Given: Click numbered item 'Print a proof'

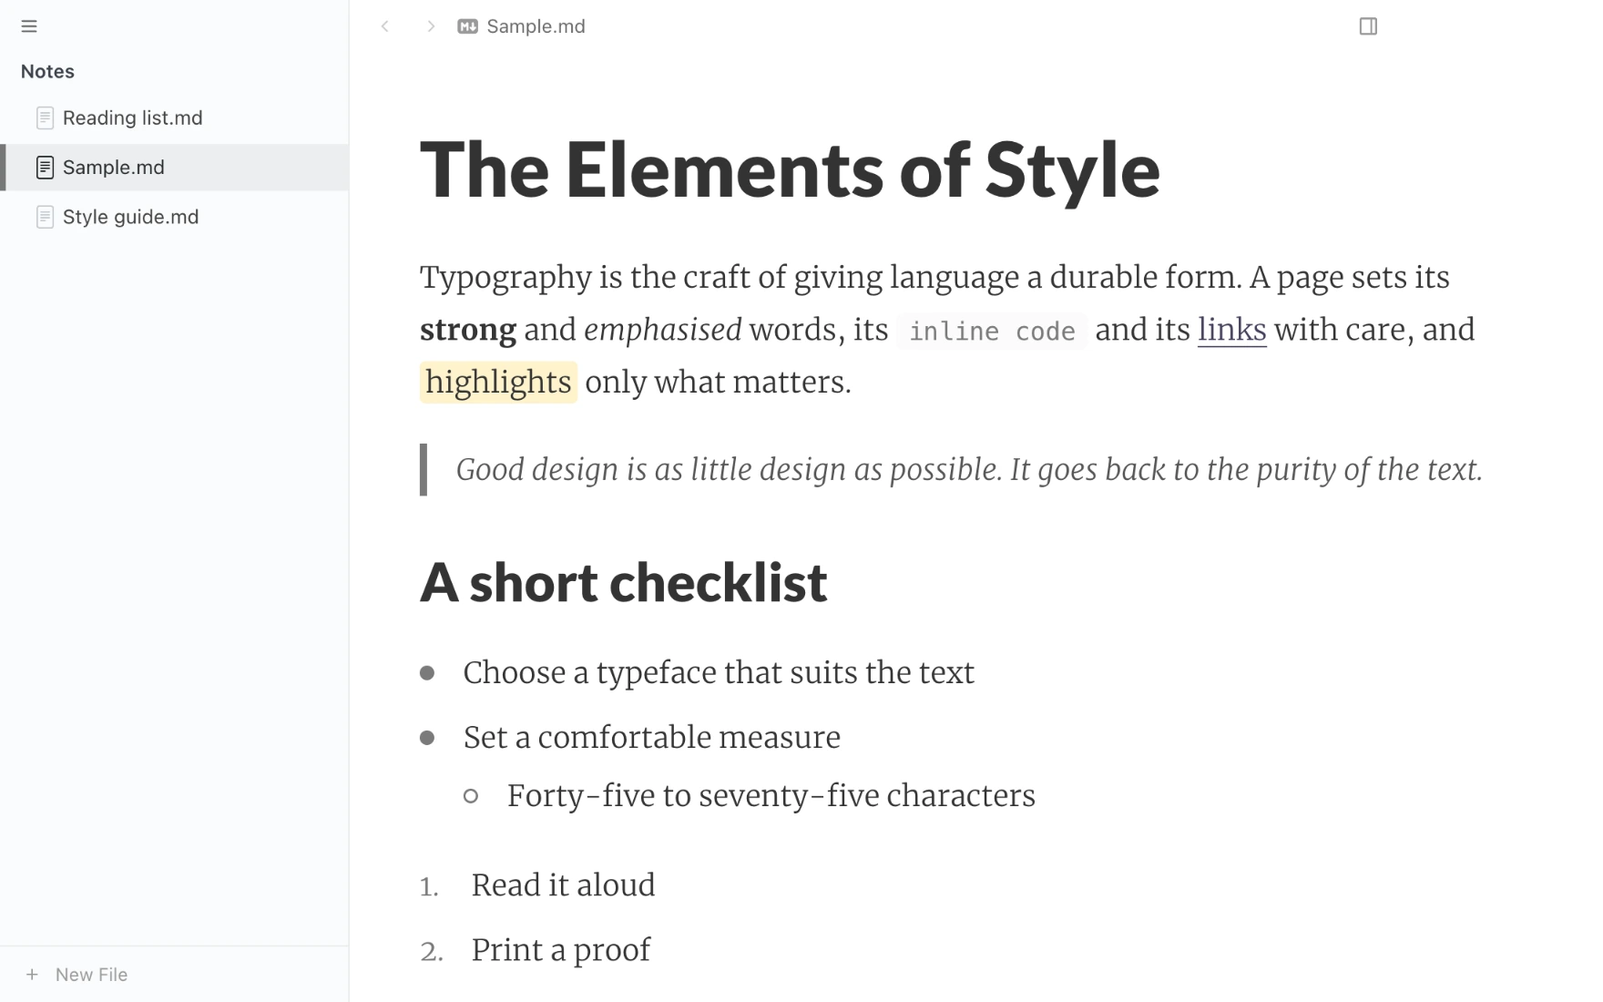Looking at the screenshot, I should point(560,950).
